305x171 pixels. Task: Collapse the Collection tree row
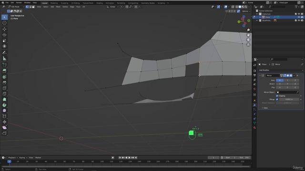pos(257,14)
